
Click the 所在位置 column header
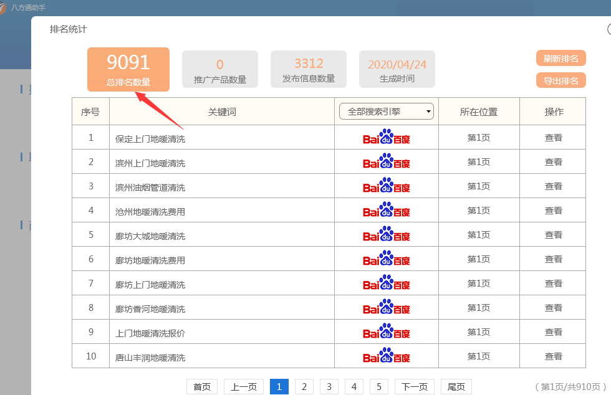(x=479, y=112)
